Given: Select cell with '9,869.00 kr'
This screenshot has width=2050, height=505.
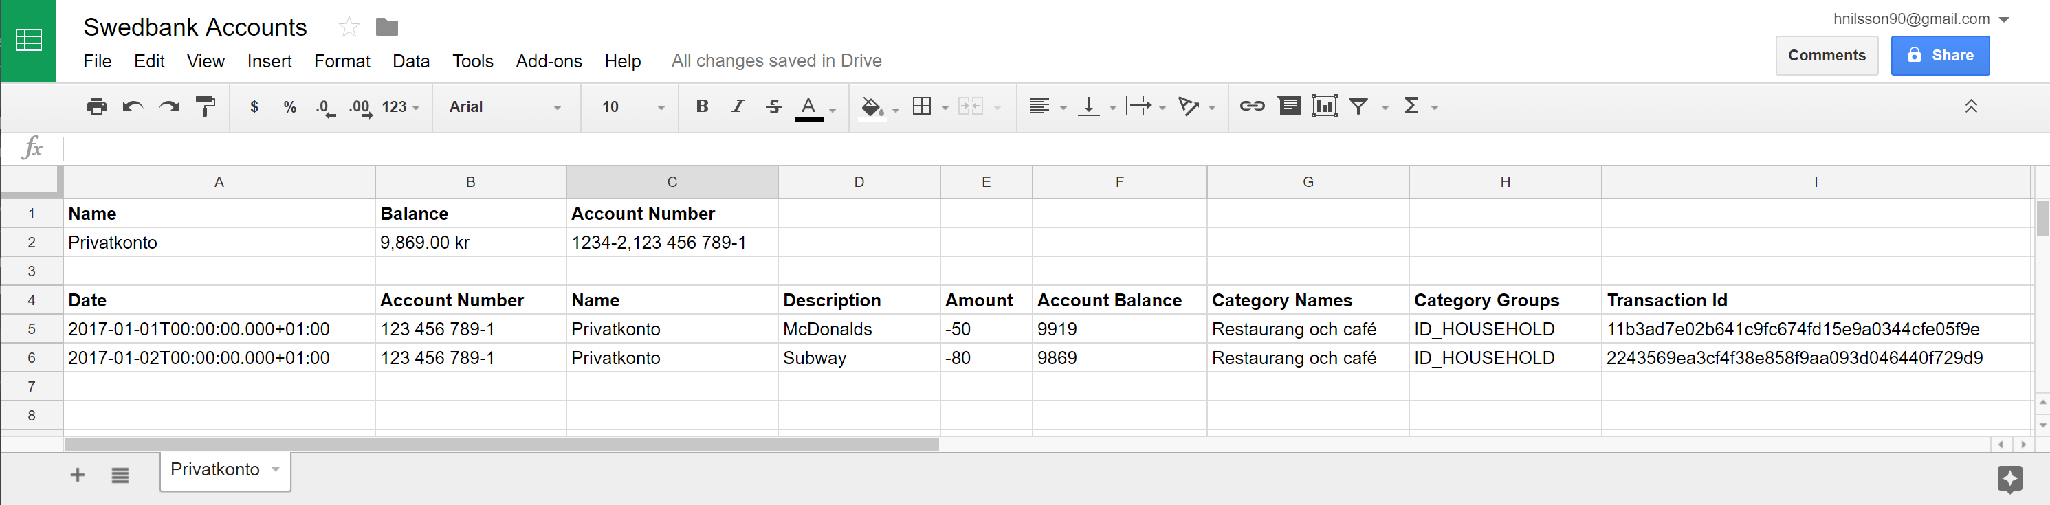Looking at the screenshot, I should [x=470, y=243].
